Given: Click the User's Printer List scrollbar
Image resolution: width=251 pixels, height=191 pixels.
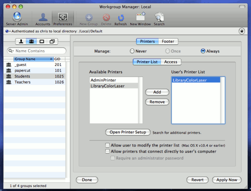Looking at the screenshot, I should point(222,100).
